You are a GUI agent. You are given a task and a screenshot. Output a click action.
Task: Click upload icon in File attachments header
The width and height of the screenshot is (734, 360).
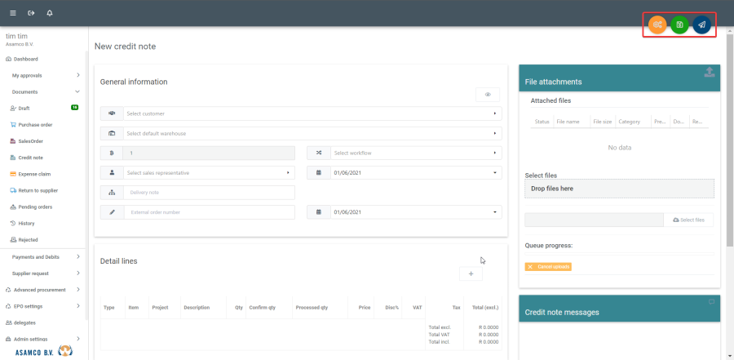tap(709, 73)
